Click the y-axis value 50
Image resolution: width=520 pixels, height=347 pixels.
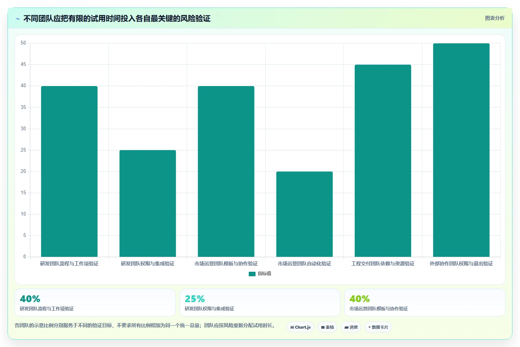tap(23, 43)
